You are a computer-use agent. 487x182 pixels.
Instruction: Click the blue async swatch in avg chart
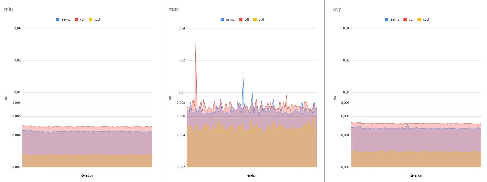tap(387, 19)
